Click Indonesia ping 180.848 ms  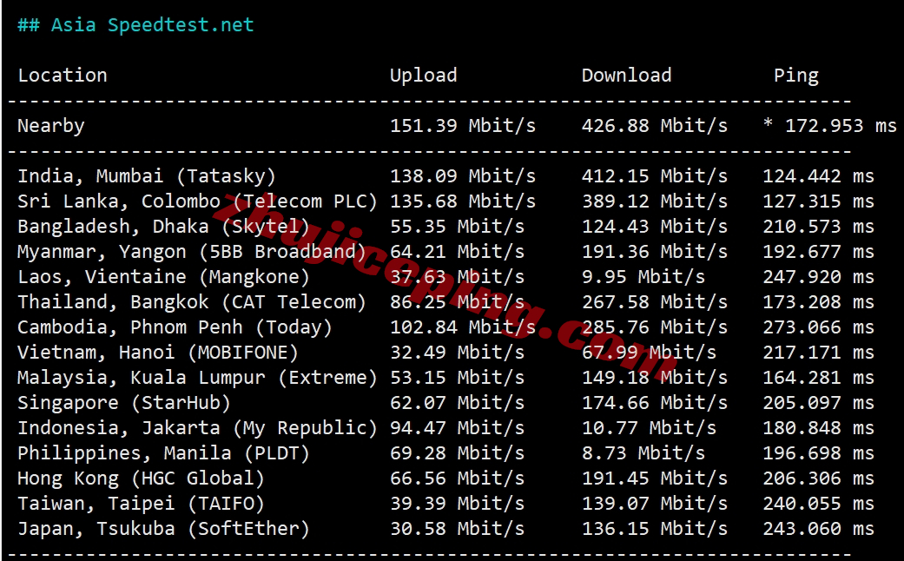(x=818, y=428)
